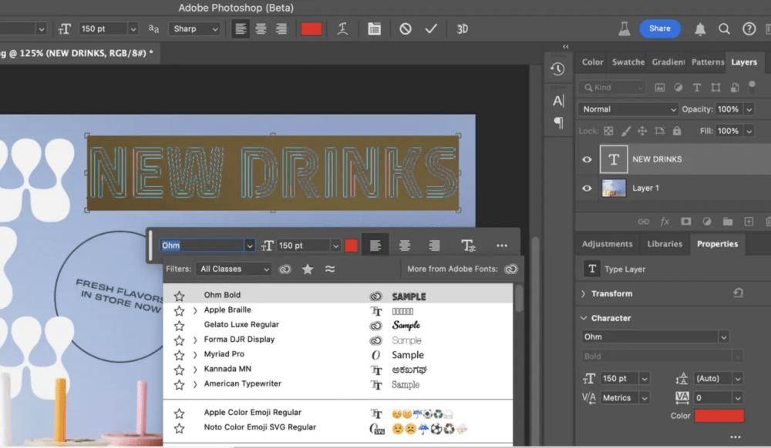This screenshot has width=771, height=448.
Task: Open the All Classes filter dropdown
Action: (234, 269)
